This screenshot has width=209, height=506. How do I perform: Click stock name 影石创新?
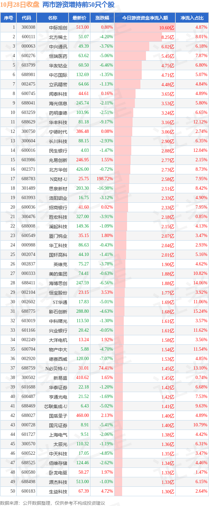(58, 312)
